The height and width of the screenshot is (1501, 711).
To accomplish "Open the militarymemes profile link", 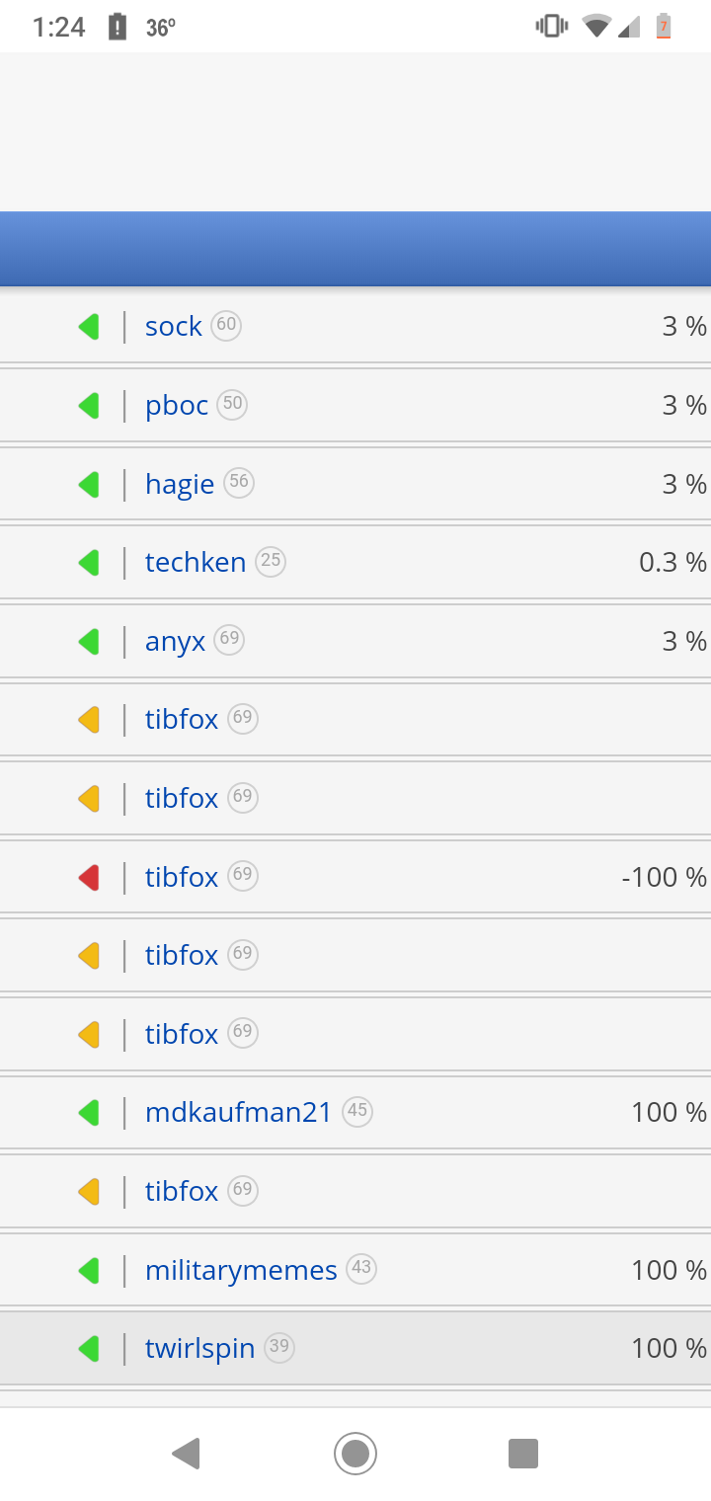I will pos(241,1270).
